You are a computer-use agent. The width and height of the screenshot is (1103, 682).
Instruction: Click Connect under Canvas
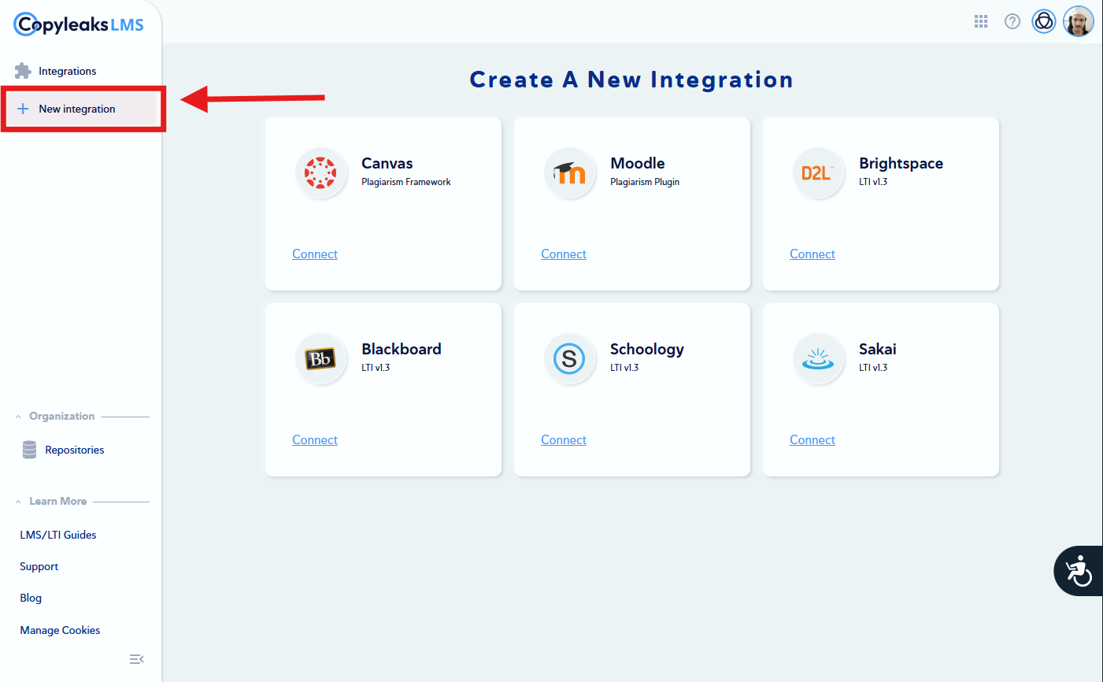pyautogui.click(x=315, y=254)
